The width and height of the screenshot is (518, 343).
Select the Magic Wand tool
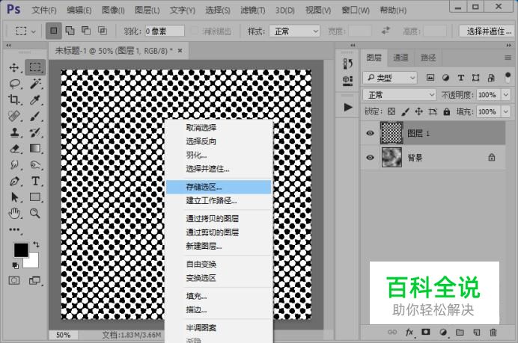coord(35,84)
